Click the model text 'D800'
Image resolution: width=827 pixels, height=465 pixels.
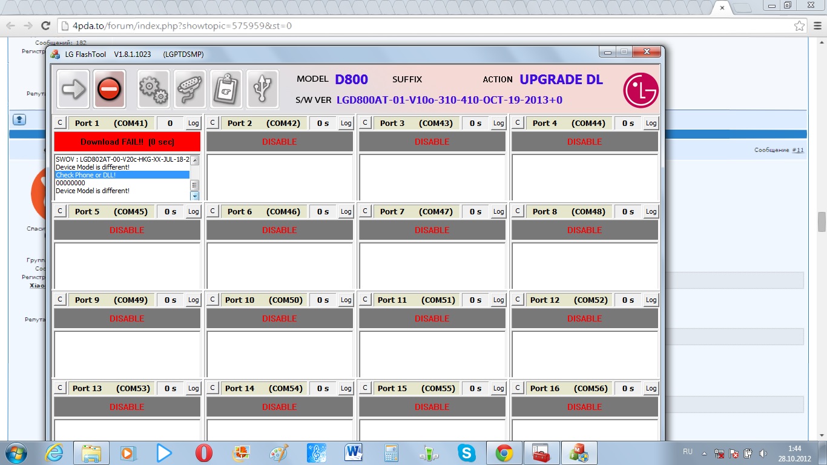[x=351, y=79]
